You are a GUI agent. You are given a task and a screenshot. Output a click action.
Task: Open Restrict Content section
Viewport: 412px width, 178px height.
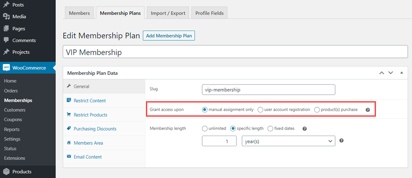(104, 100)
